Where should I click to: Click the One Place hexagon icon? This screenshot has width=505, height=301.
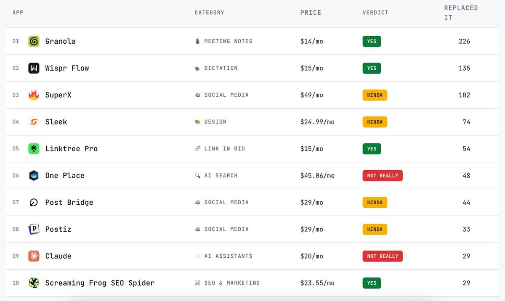[34, 176]
